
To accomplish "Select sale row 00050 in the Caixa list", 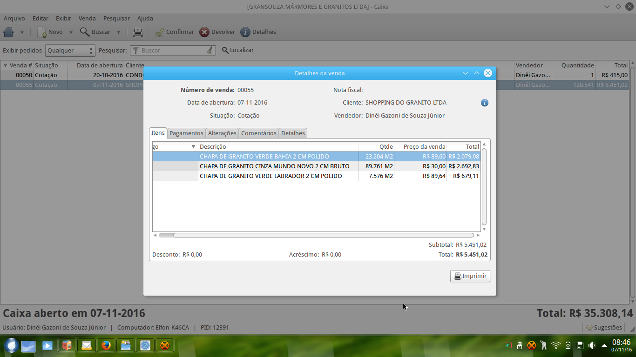I will click(x=314, y=75).
